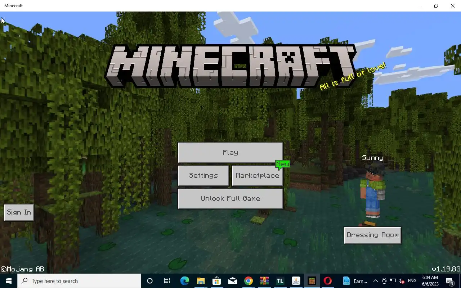Click the ©Mojang AB copyright text
This screenshot has height=288, width=461.
(22, 269)
